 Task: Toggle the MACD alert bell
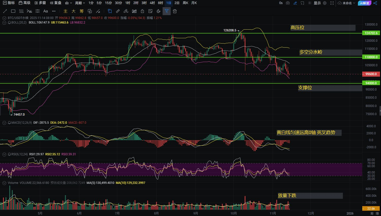(x=9, y=123)
